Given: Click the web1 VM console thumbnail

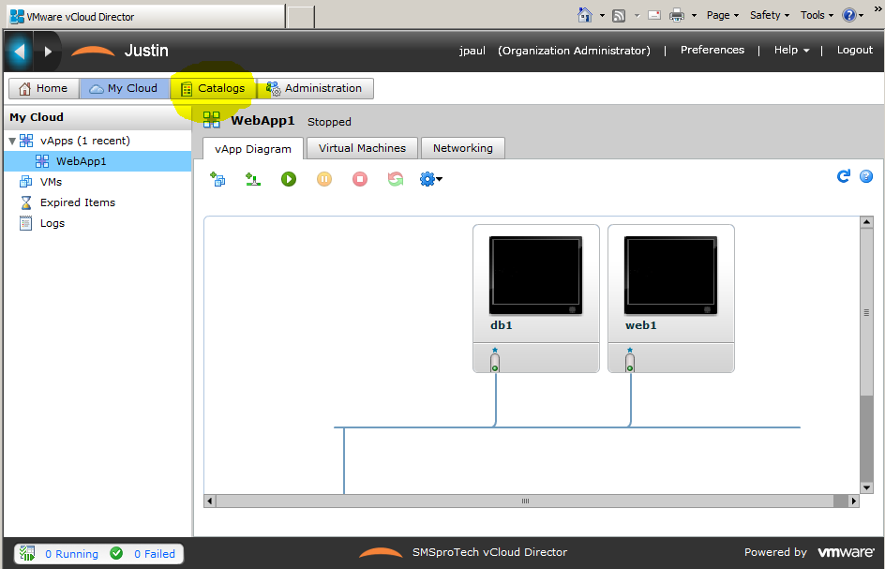Looking at the screenshot, I should (670, 276).
